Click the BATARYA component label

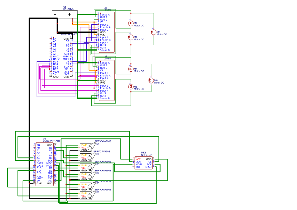(68, 9)
